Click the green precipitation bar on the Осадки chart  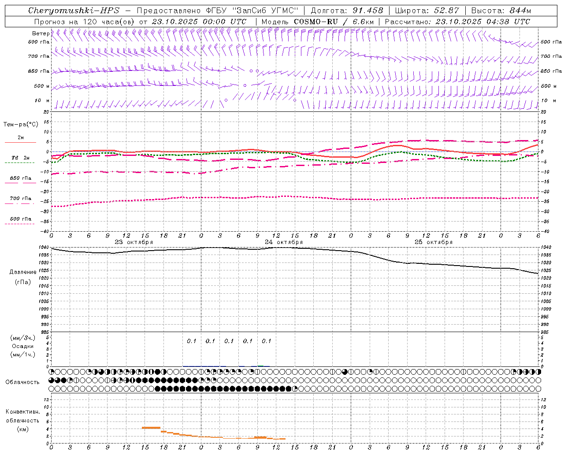pos(260,366)
